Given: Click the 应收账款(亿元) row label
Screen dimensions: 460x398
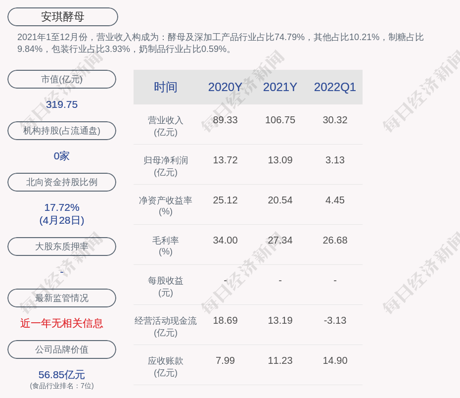Looking at the screenshot, I should (x=166, y=367).
